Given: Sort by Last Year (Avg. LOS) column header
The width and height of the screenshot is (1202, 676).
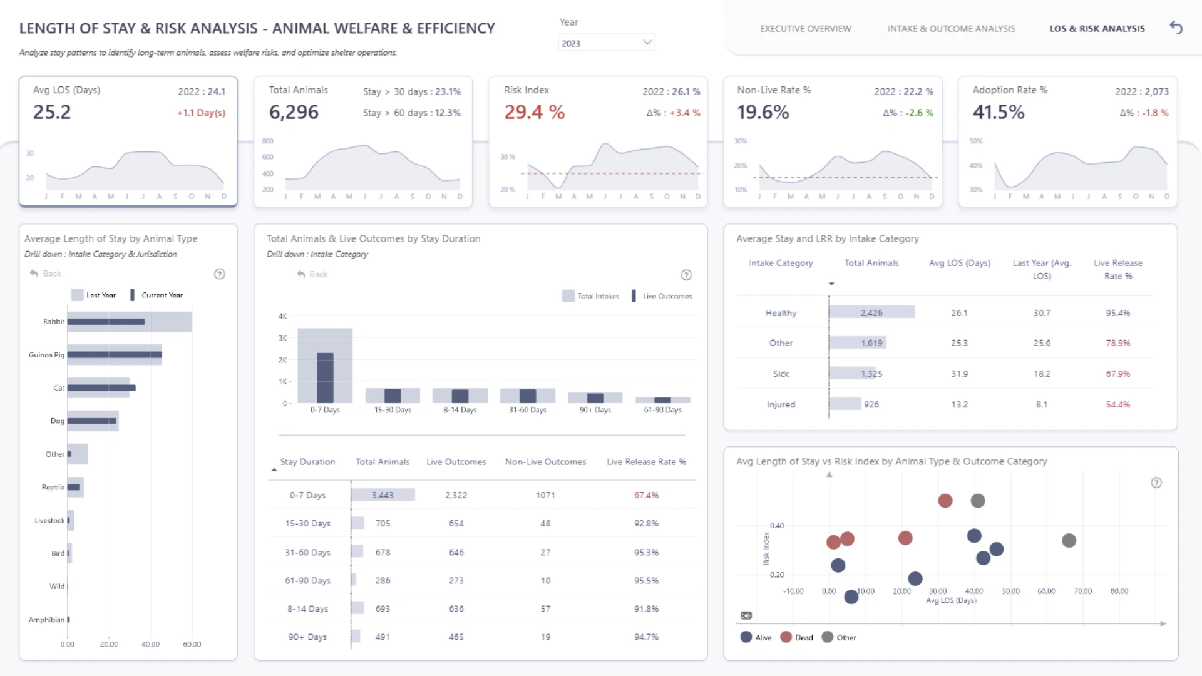Looking at the screenshot, I should tap(1042, 269).
